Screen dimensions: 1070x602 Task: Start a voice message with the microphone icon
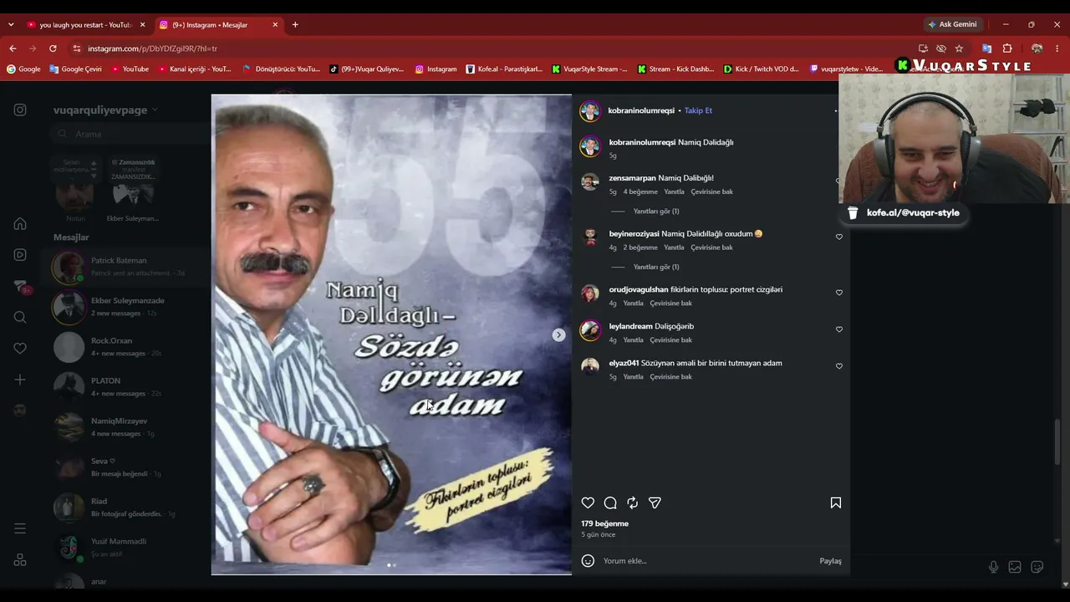point(993,567)
